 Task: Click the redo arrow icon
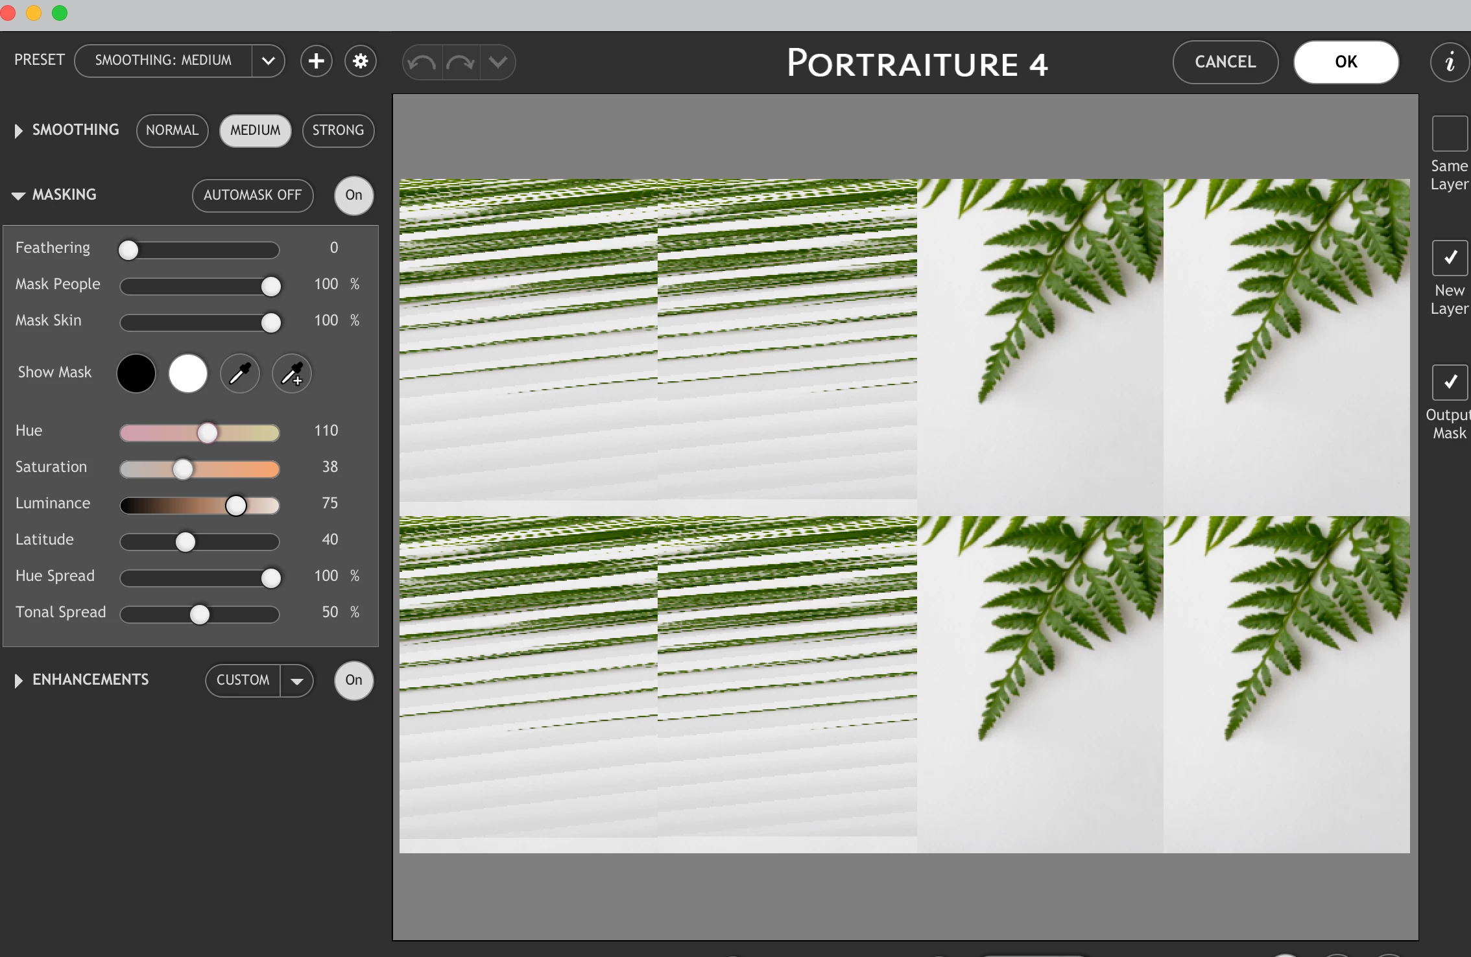(460, 62)
